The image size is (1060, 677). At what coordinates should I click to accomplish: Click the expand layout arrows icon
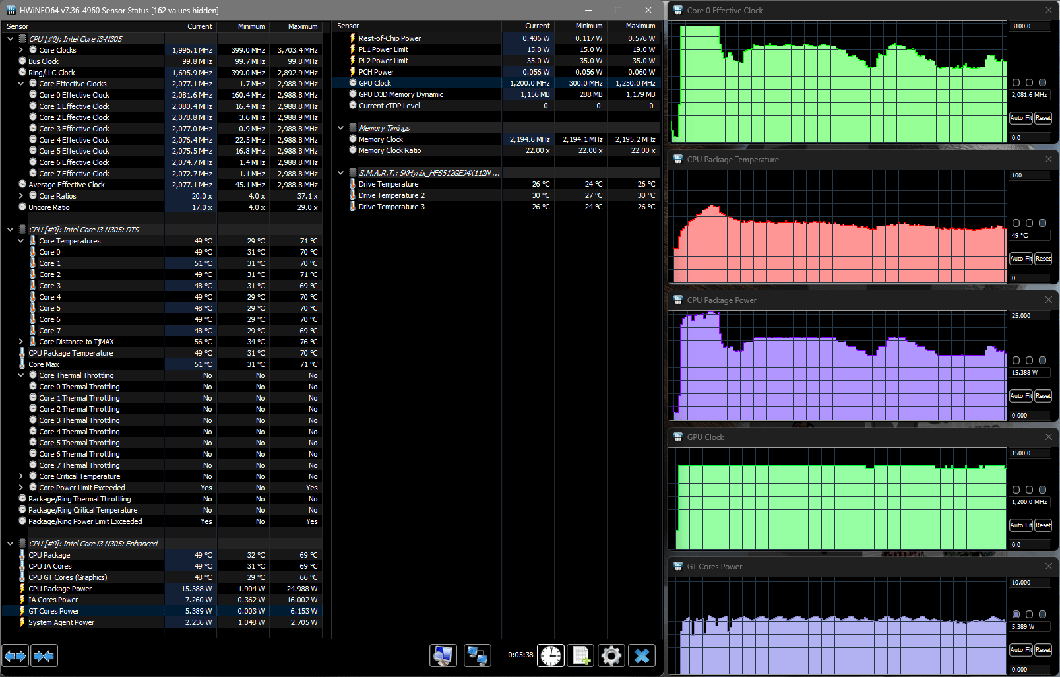16,656
